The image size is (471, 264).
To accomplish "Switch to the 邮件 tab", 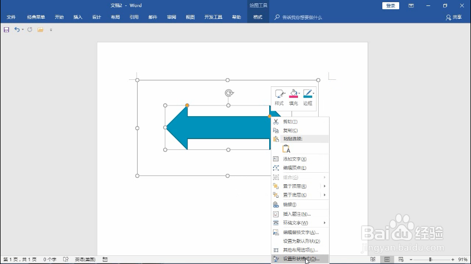I will tap(153, 17).
